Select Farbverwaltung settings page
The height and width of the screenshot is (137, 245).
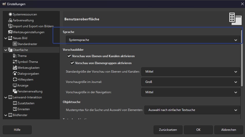point(23,20)
